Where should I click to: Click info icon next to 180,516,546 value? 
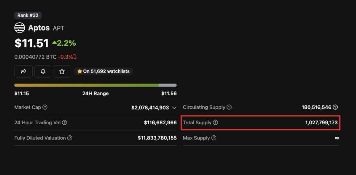click(335, 107)
